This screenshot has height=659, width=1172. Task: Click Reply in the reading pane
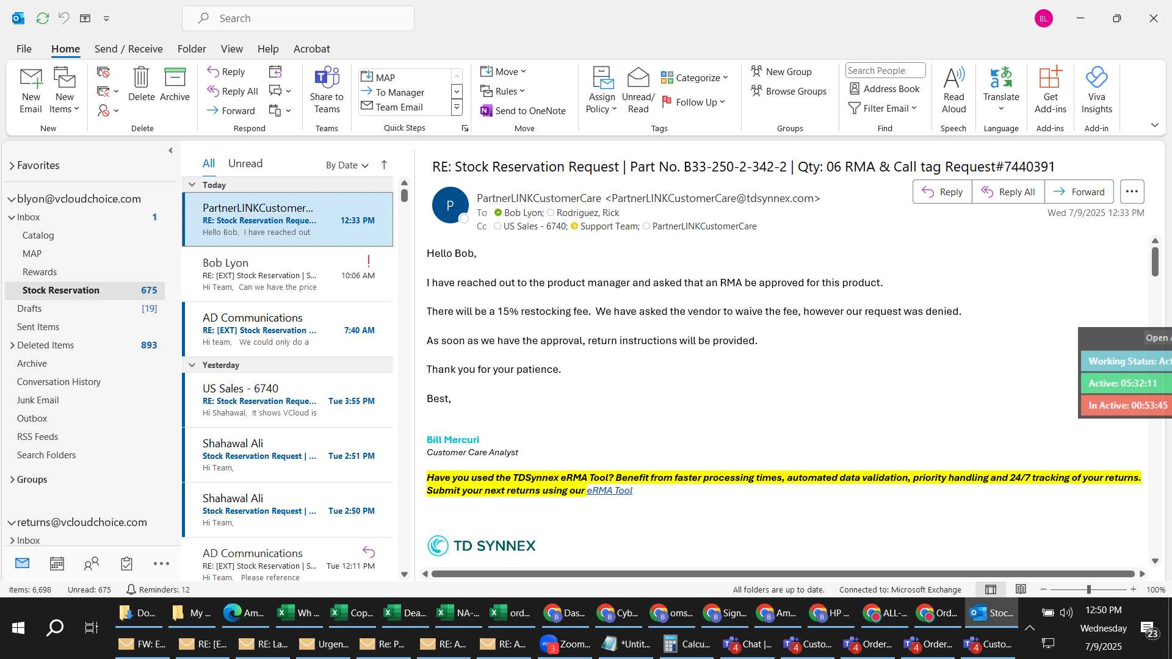click(942, 192)
